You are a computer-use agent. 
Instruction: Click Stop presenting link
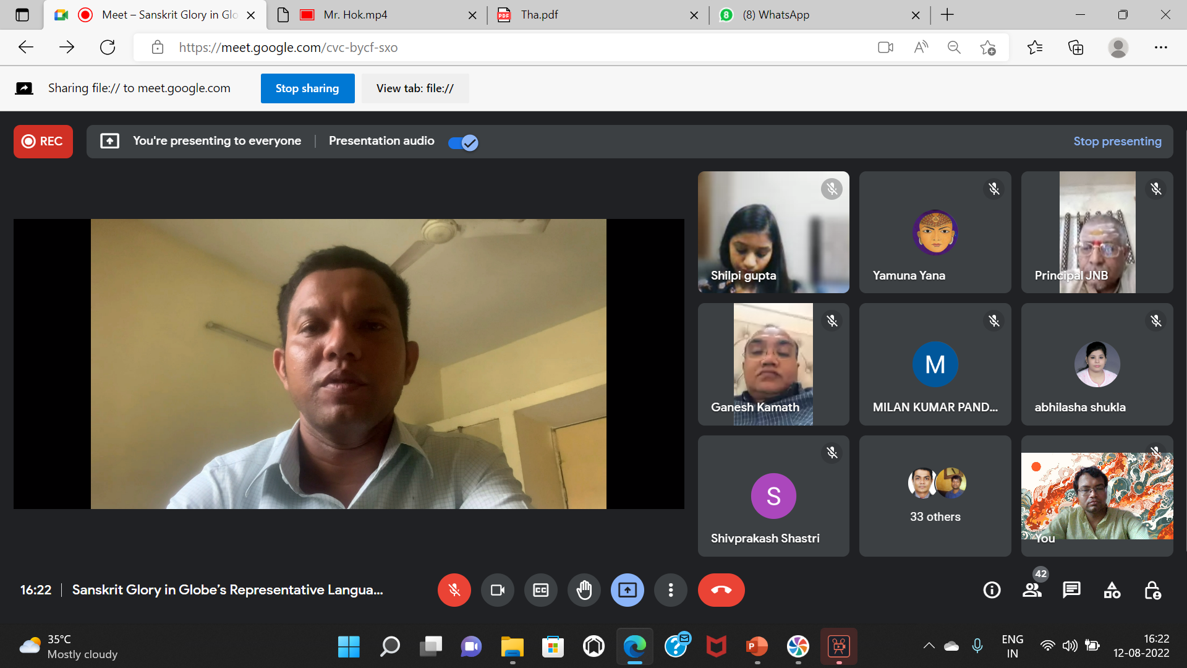[1117, 142]
